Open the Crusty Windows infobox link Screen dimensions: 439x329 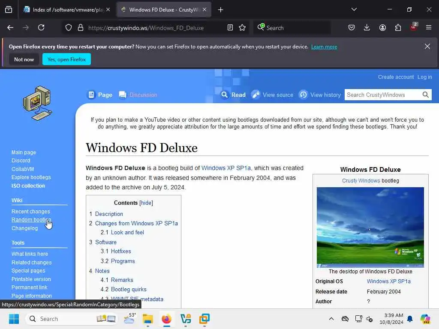(361, 181)
